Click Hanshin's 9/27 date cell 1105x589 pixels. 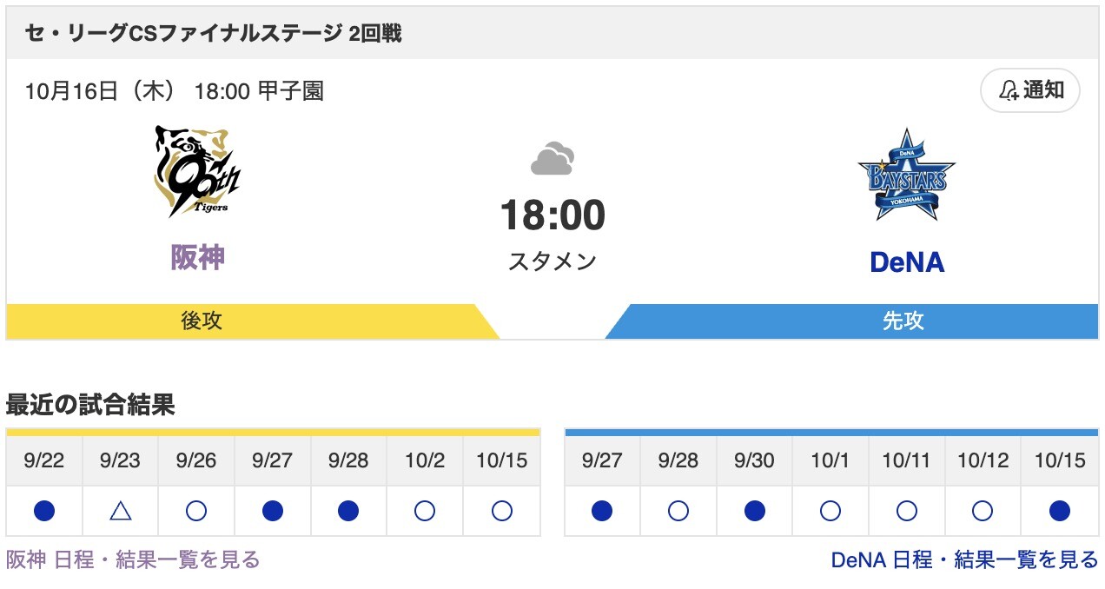(x=273, y=460)
